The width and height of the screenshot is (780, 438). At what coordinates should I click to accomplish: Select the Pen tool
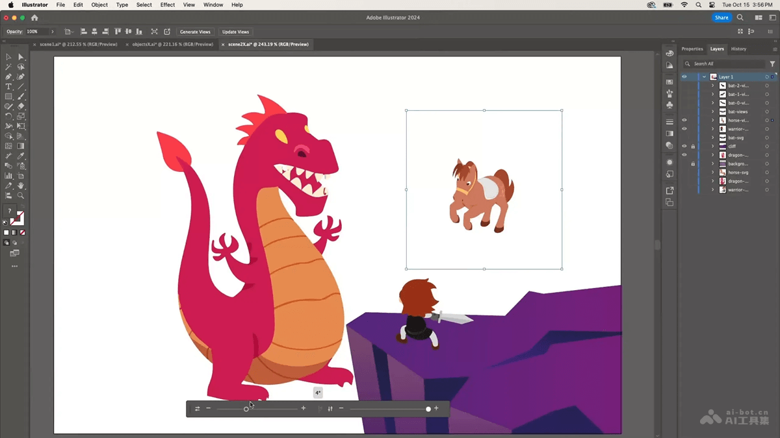tap(8, 76)
